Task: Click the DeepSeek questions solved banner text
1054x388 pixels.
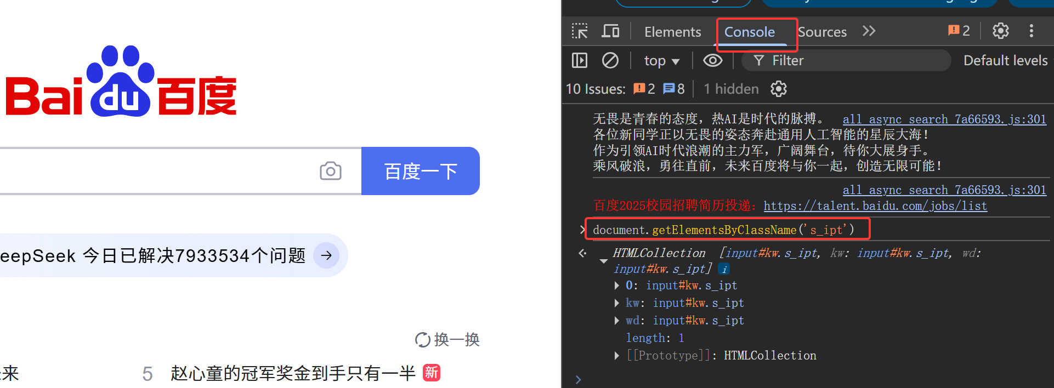Action: click(153, 255)
